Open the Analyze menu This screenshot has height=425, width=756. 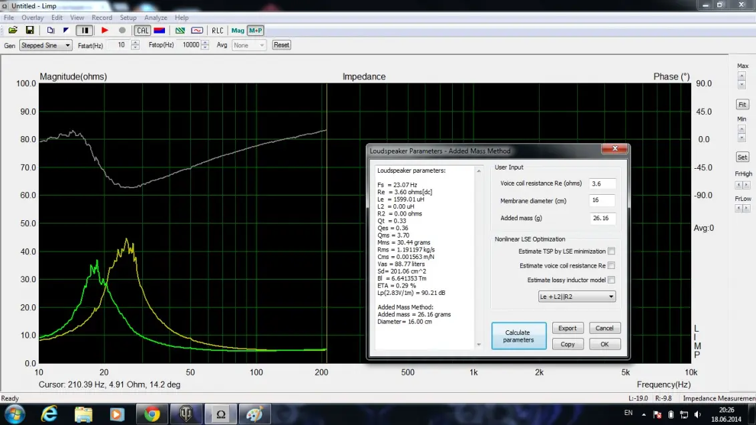[x=156, y=18]
